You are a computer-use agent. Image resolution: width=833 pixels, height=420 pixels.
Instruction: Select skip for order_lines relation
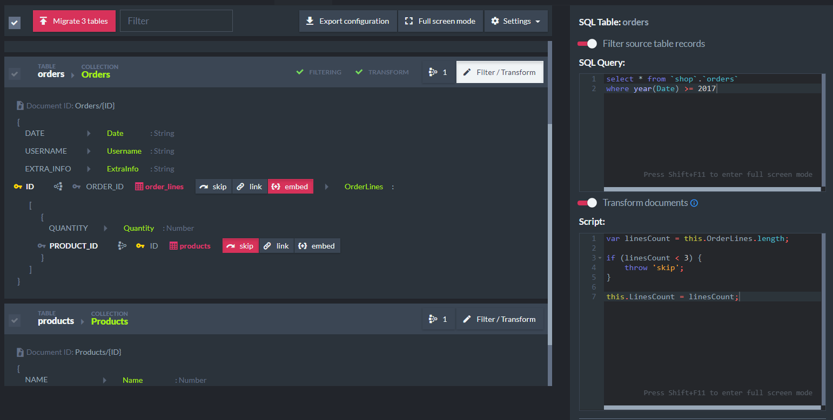pyautogui.click(x=213, y=187)
